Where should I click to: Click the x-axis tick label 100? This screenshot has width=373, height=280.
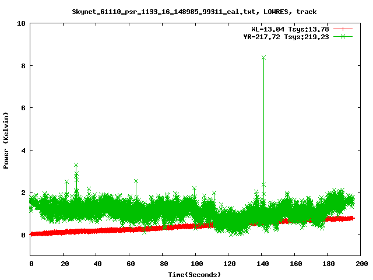[195, 264]
